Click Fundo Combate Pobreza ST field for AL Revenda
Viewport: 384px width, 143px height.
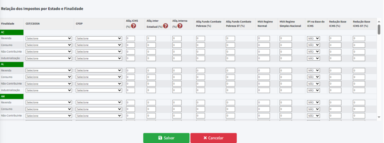point(231,70)
